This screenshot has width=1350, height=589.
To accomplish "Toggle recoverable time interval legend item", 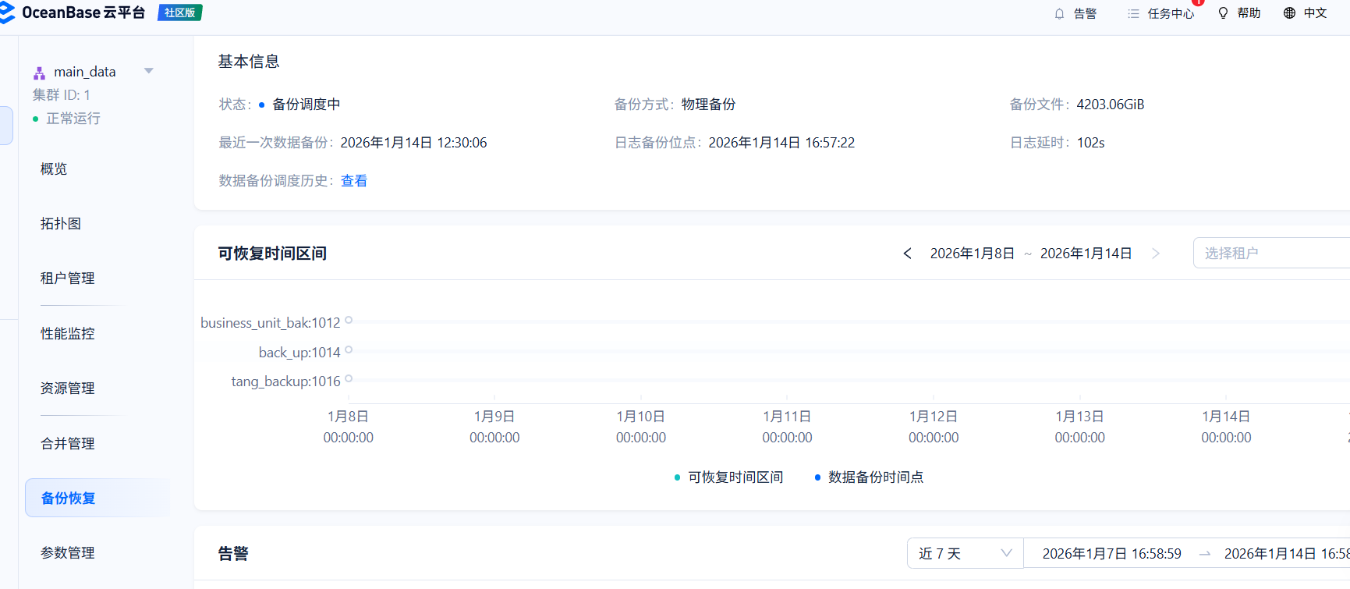I will point(728,477).
